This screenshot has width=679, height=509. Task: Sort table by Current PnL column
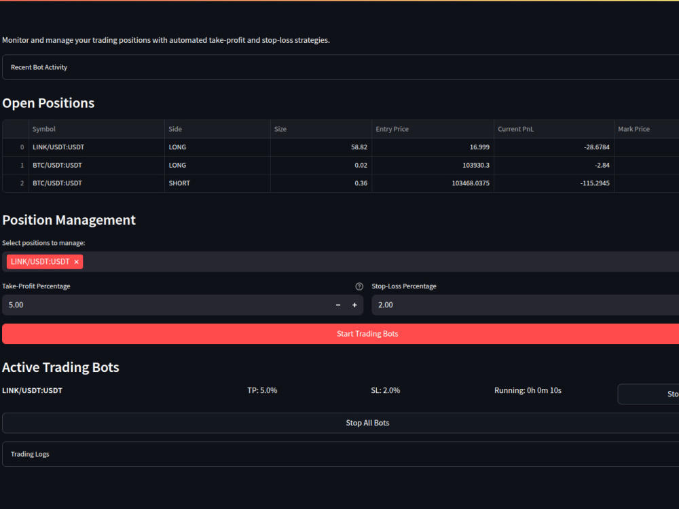[554, 129]
